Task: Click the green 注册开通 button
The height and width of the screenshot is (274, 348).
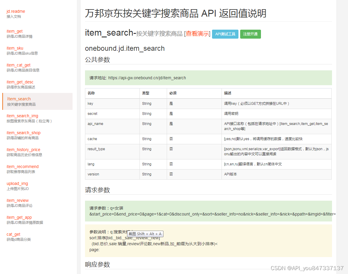Action: (250, 34)
